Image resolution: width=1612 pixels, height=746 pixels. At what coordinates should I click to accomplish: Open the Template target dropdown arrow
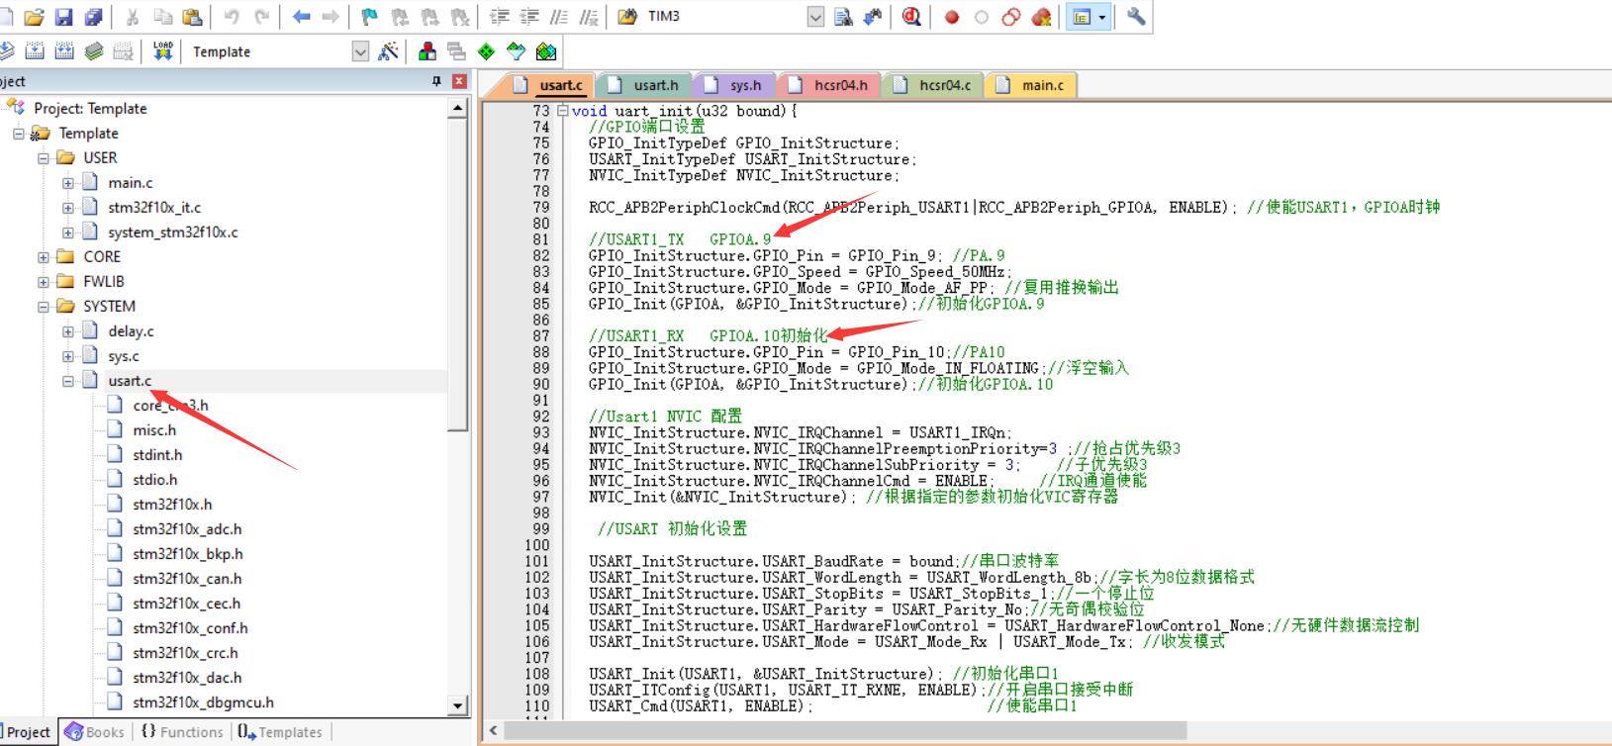(360, 51)
